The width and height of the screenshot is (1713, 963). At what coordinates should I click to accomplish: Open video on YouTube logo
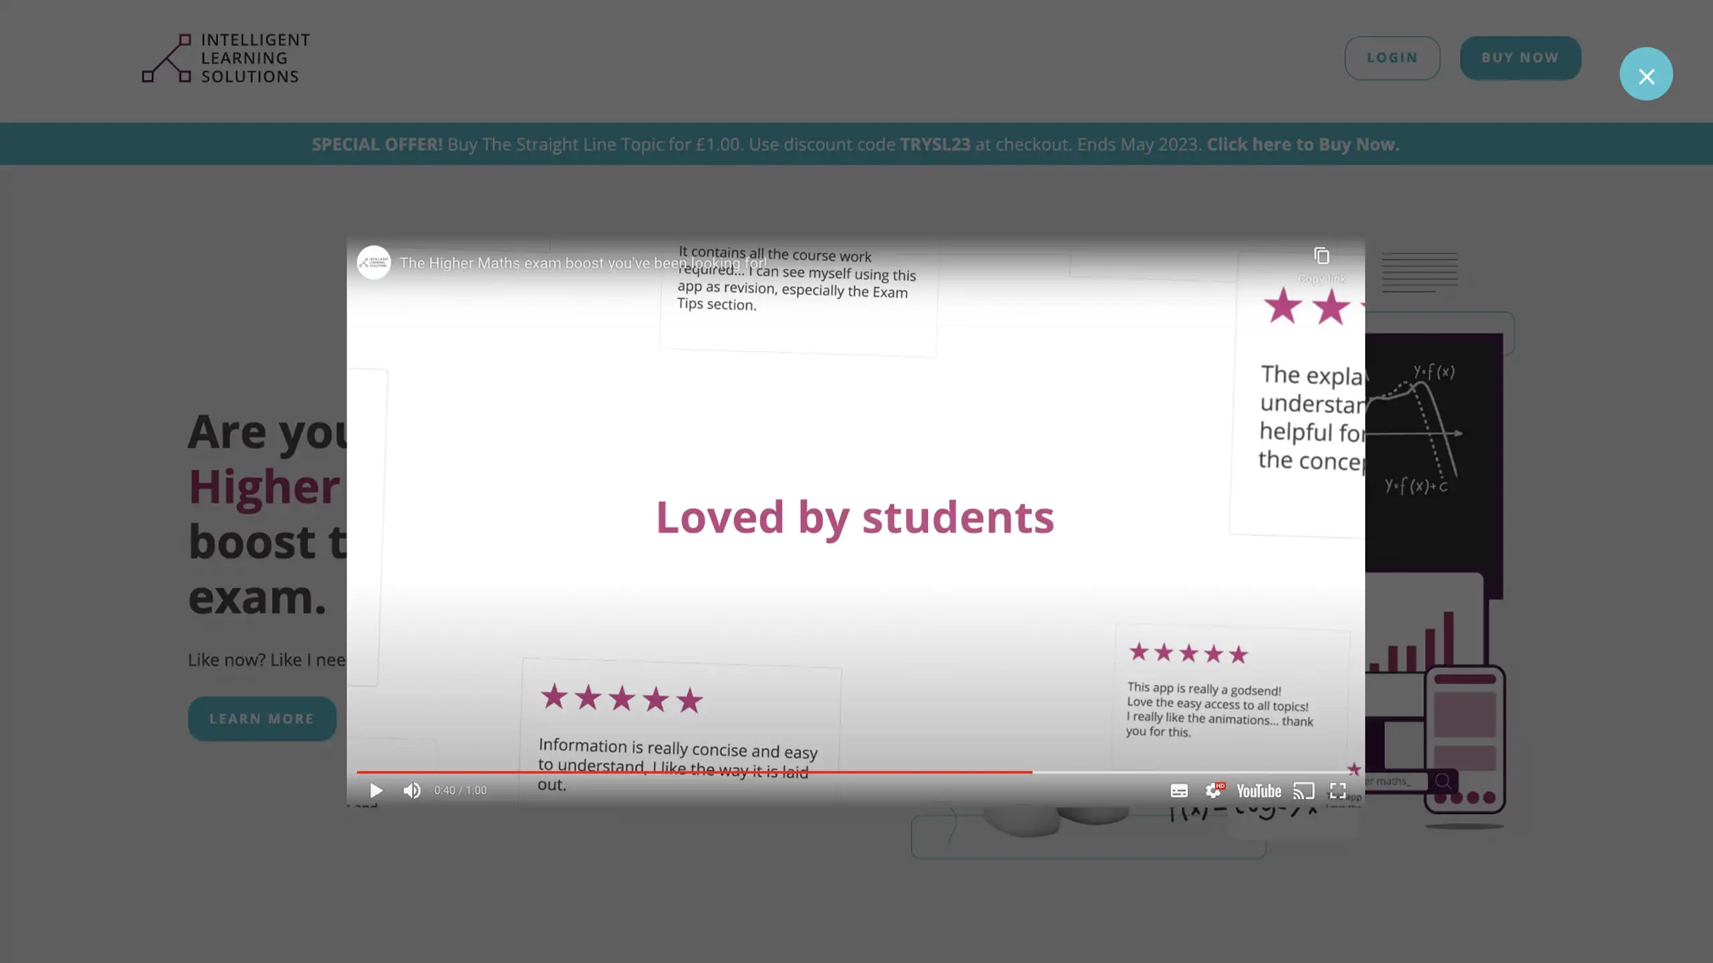click(1259, 791)
